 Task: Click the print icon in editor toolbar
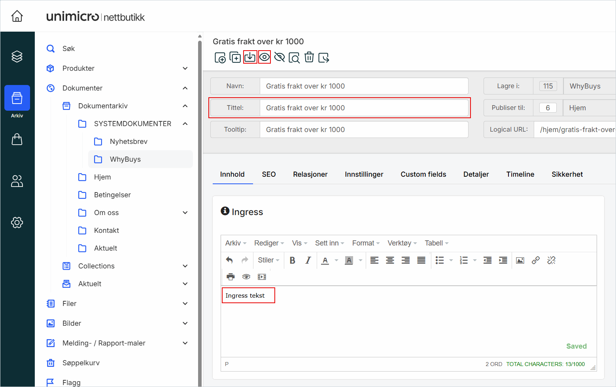pyautogui.click(x=231, y=277)
